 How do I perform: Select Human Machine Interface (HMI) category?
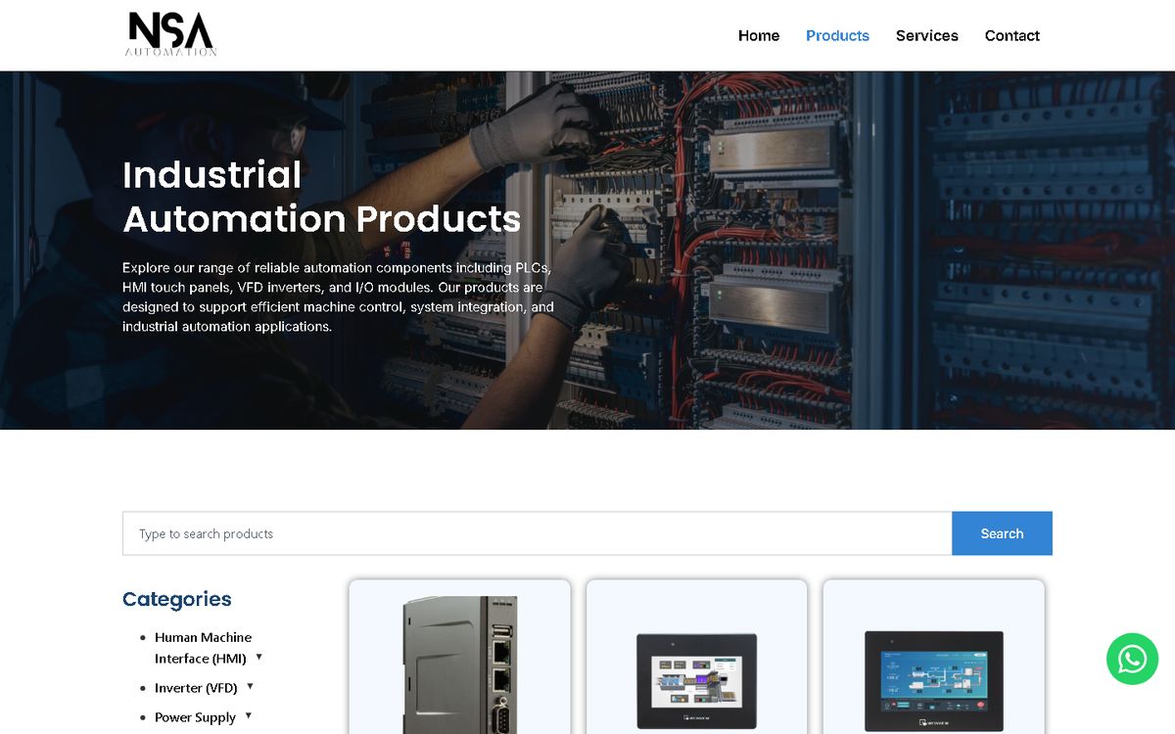click(203, 648)
